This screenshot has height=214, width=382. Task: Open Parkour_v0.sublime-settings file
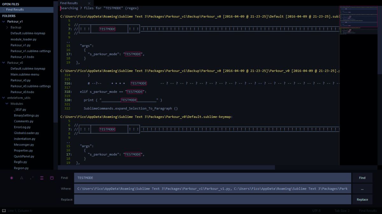coord(31,86)
